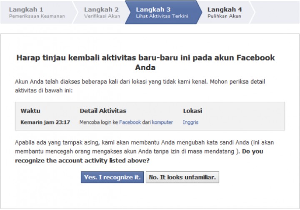This screenshot has width=300, height=210.
Task: Click the Waktu column header
Action: click(30, 111)
